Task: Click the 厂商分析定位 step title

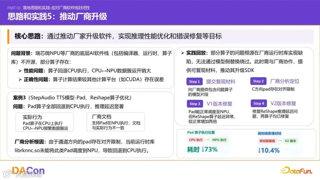Action: pos(285,81)
